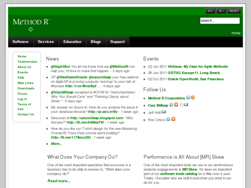Open Method R Corporation's RSS feed icon
Image resolution: width=251 pixels, height=188 pixels.
coord(193,98)
